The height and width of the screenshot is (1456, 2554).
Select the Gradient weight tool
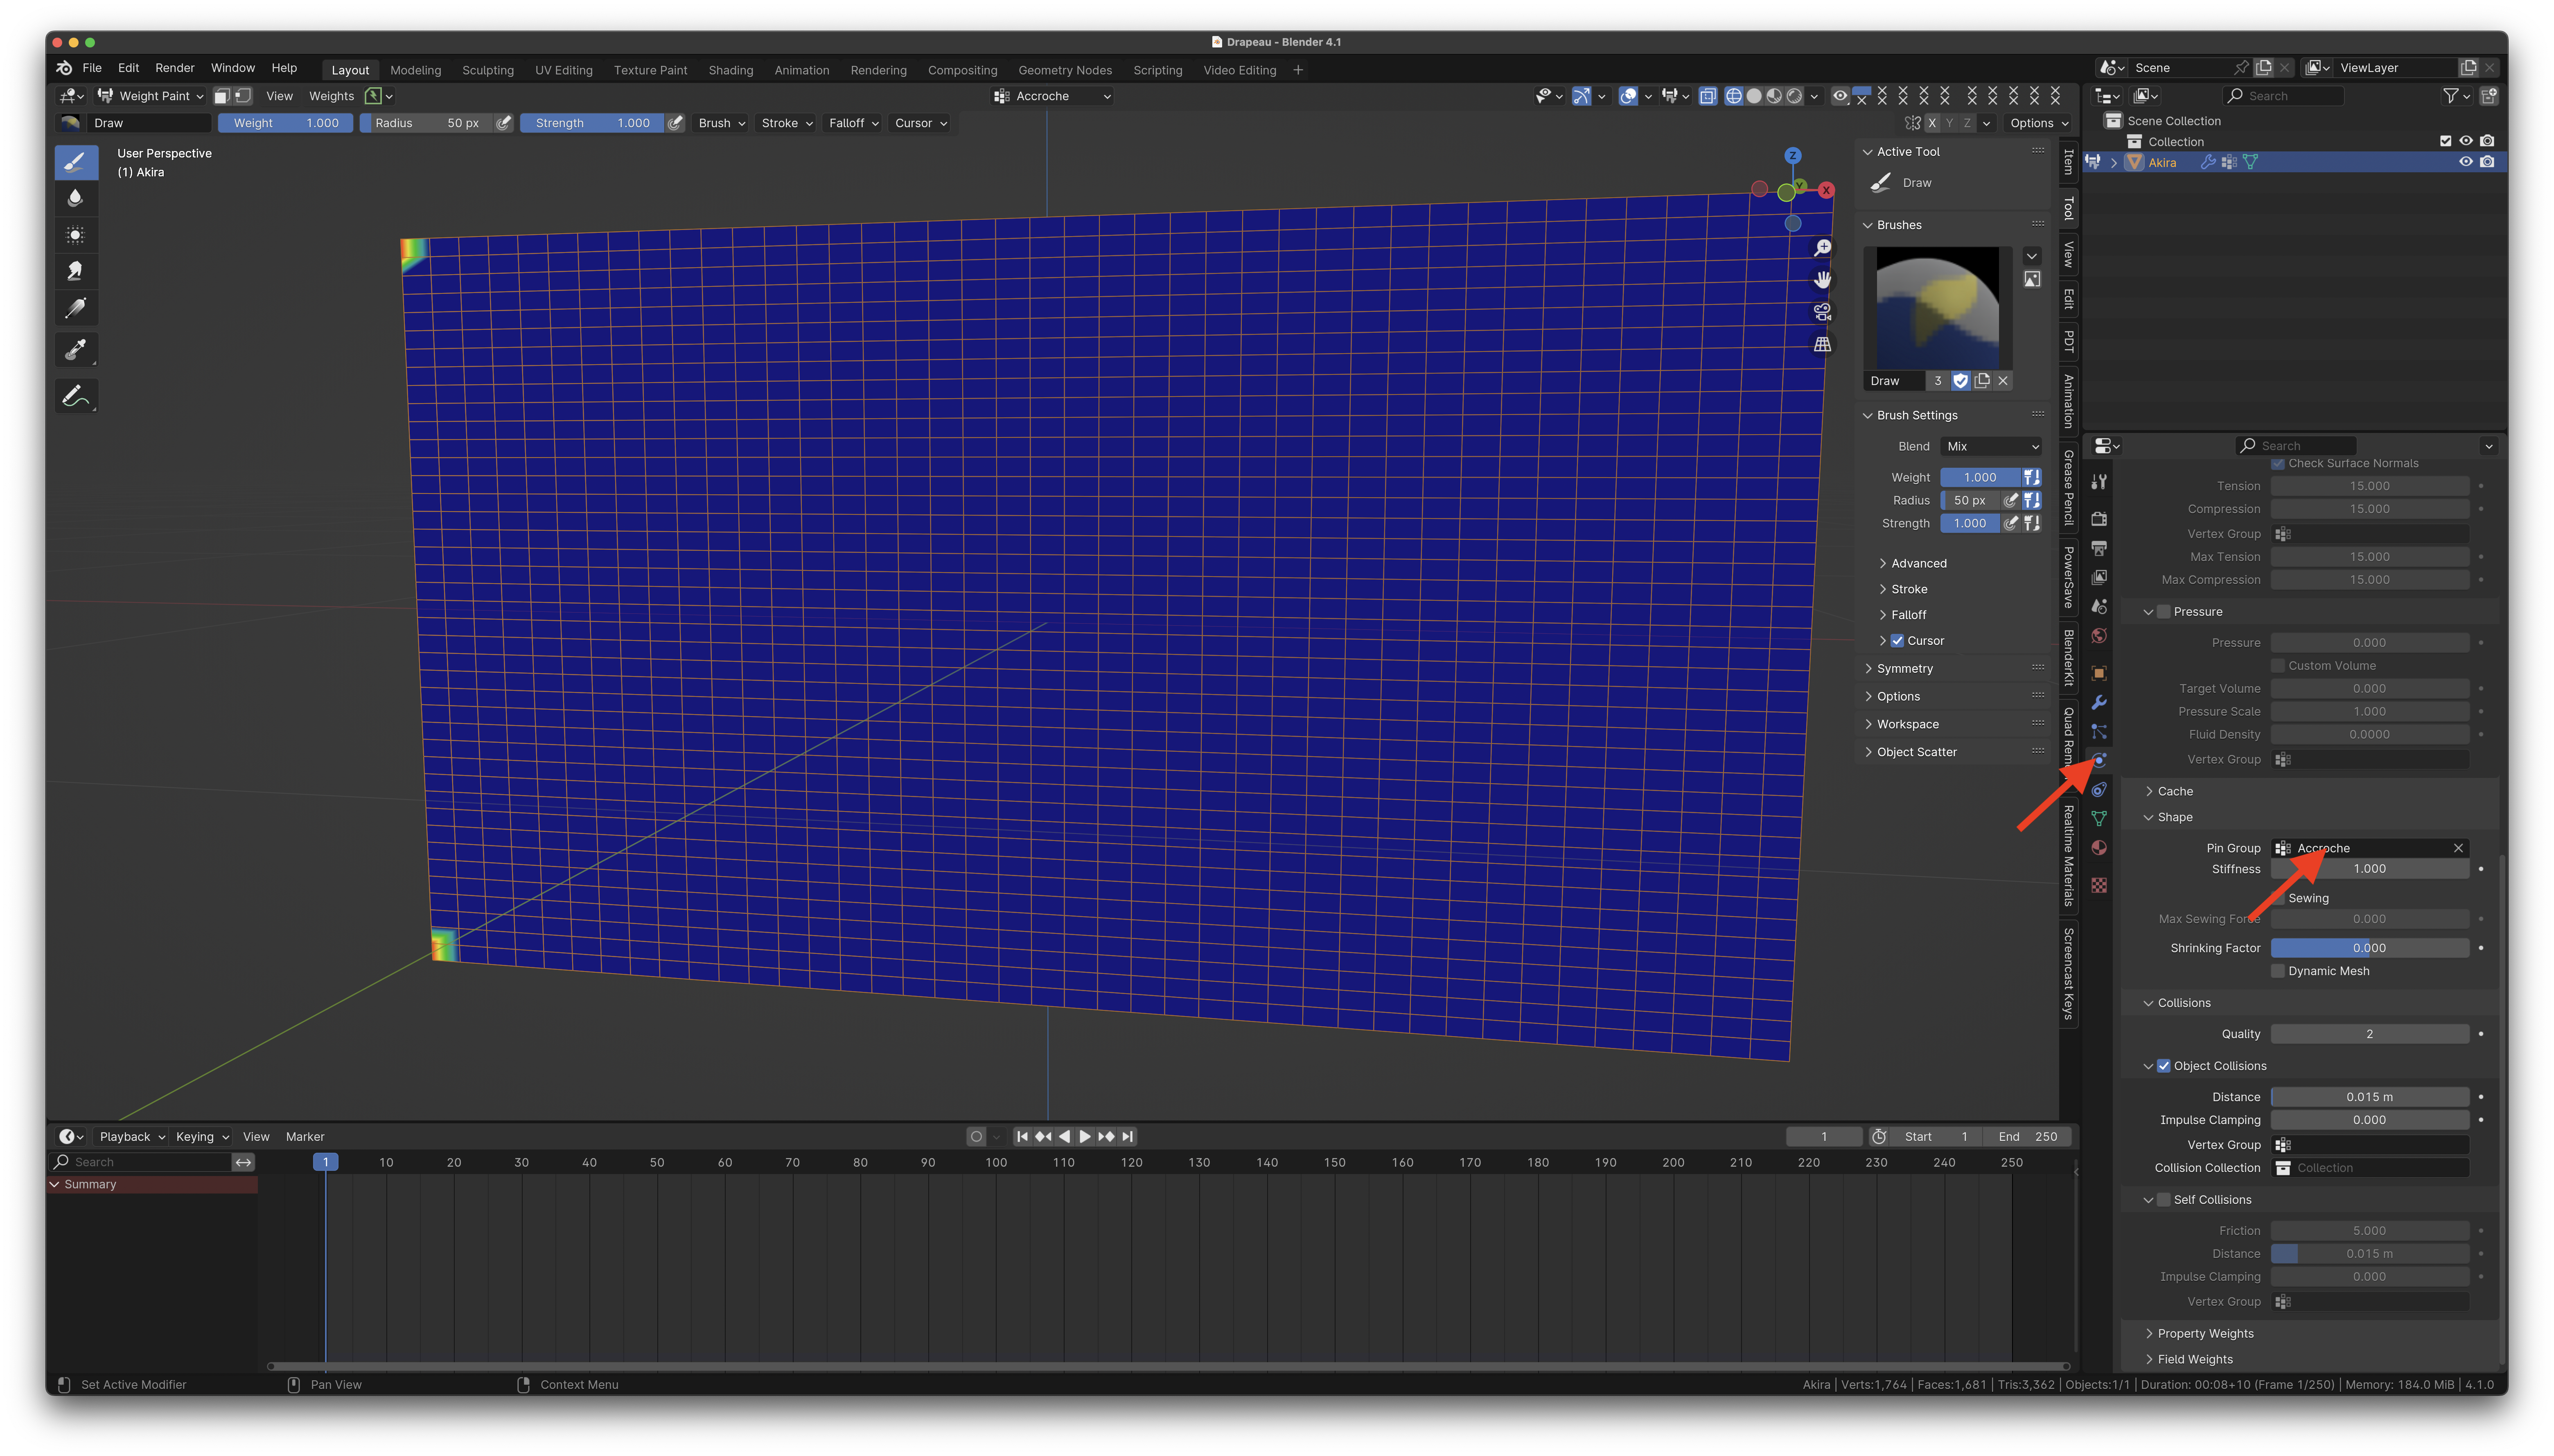tap(76, 308)
